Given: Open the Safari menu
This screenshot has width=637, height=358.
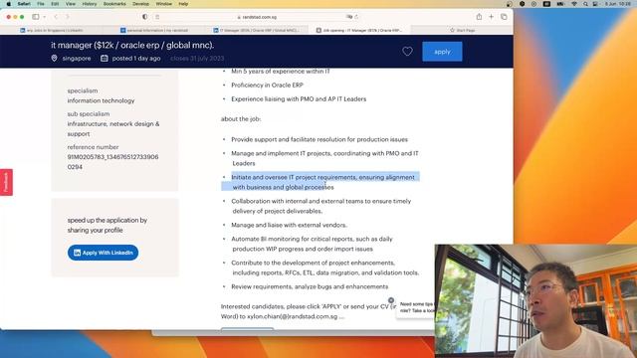Looking at the screenshot, I should 24,4.
